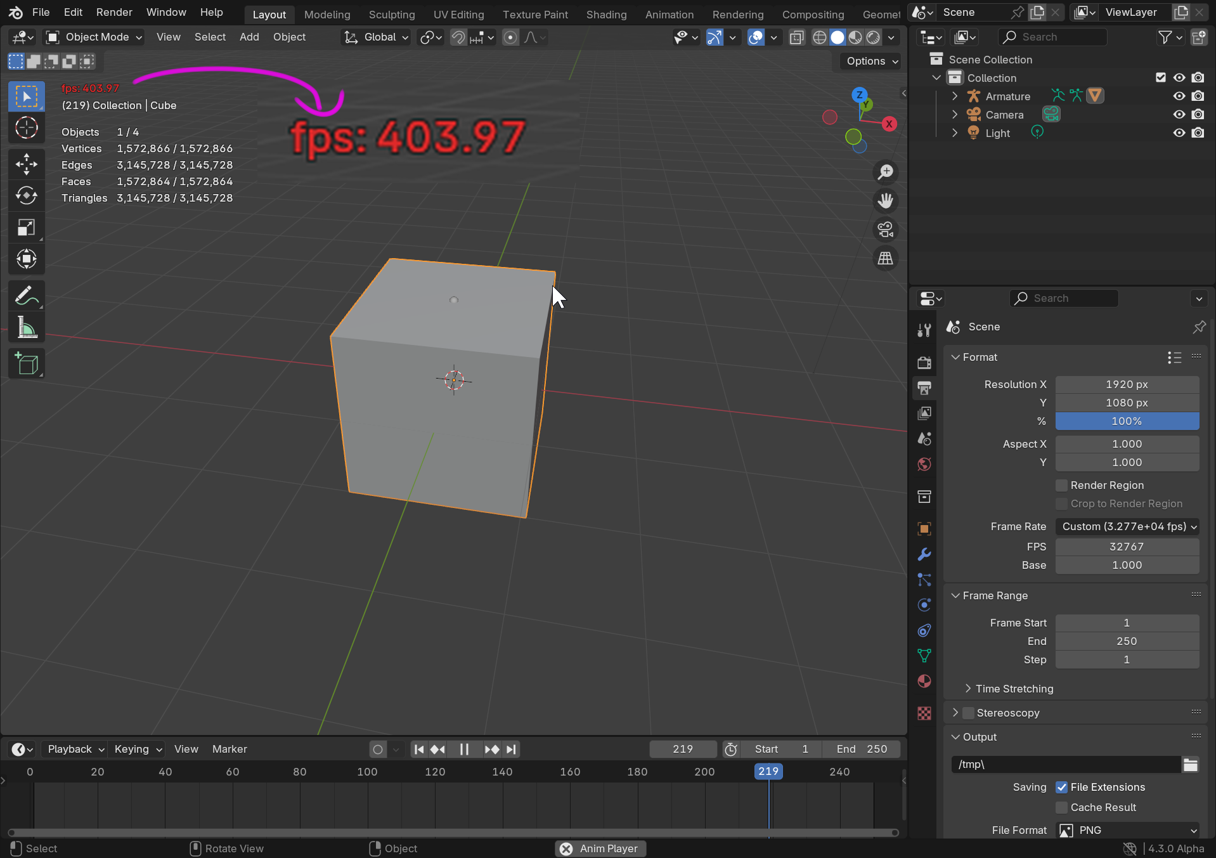The width and height of the screenshot is (1216, 858).
Task: Open the Modifiers wrench properties tab
Action: (924, 554)
